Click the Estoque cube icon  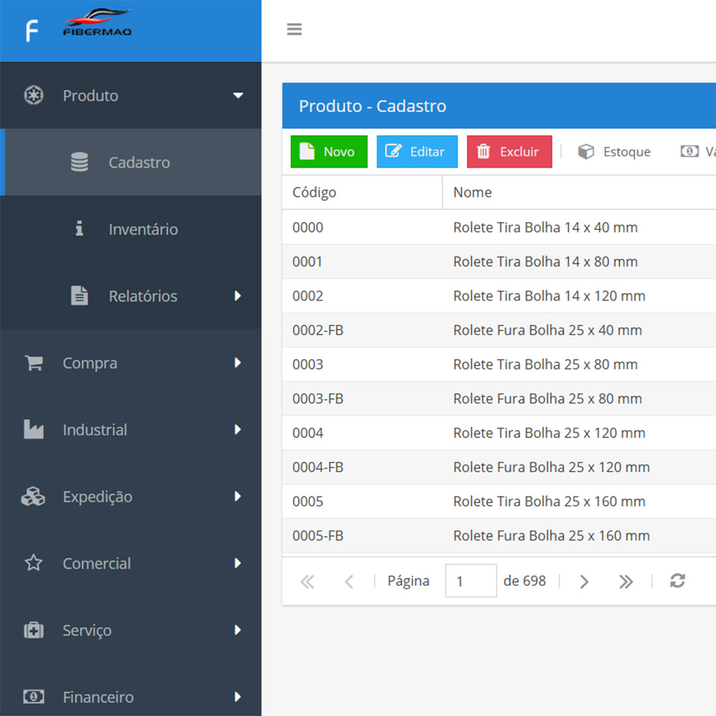[x=586, y=152]
